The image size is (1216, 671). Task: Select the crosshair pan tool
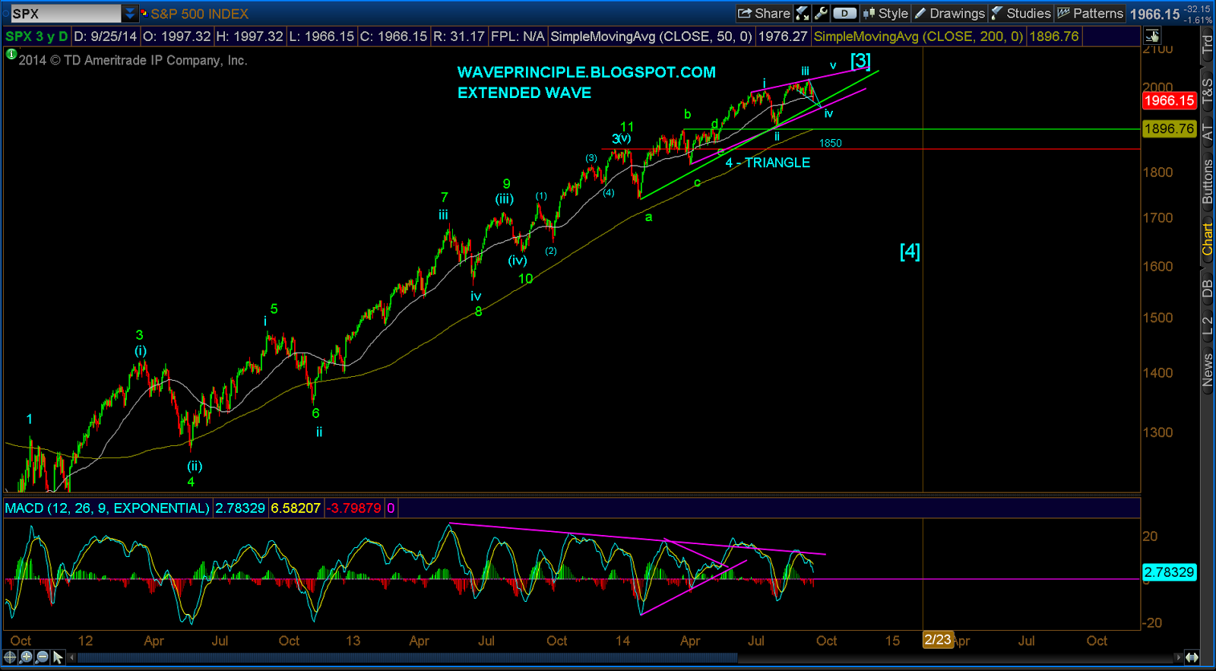point(10,657)
